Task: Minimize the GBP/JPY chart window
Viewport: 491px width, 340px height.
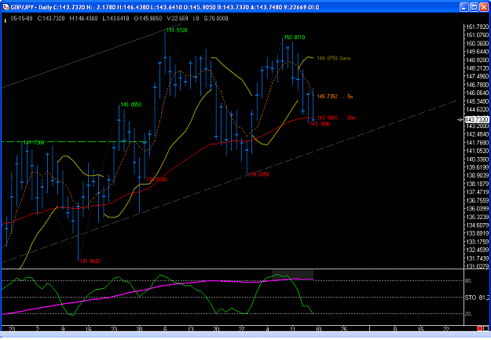Action: (464, 7)
